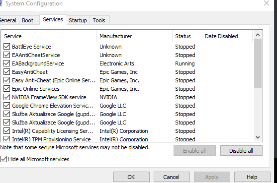Uncheck the BattlEye Service checkbox
277x183 pixels.
(6, 47)
